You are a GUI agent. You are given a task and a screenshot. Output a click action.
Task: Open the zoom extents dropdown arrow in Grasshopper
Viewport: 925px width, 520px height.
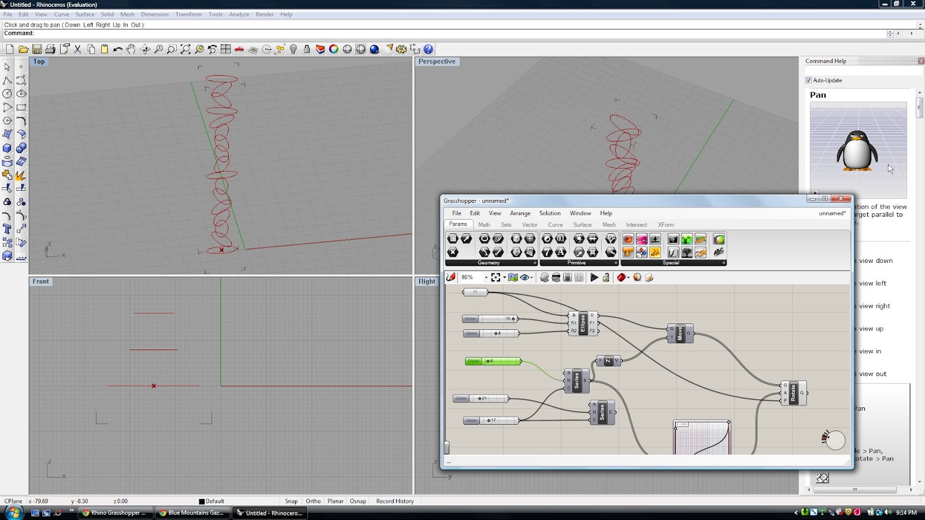[504, 277]
